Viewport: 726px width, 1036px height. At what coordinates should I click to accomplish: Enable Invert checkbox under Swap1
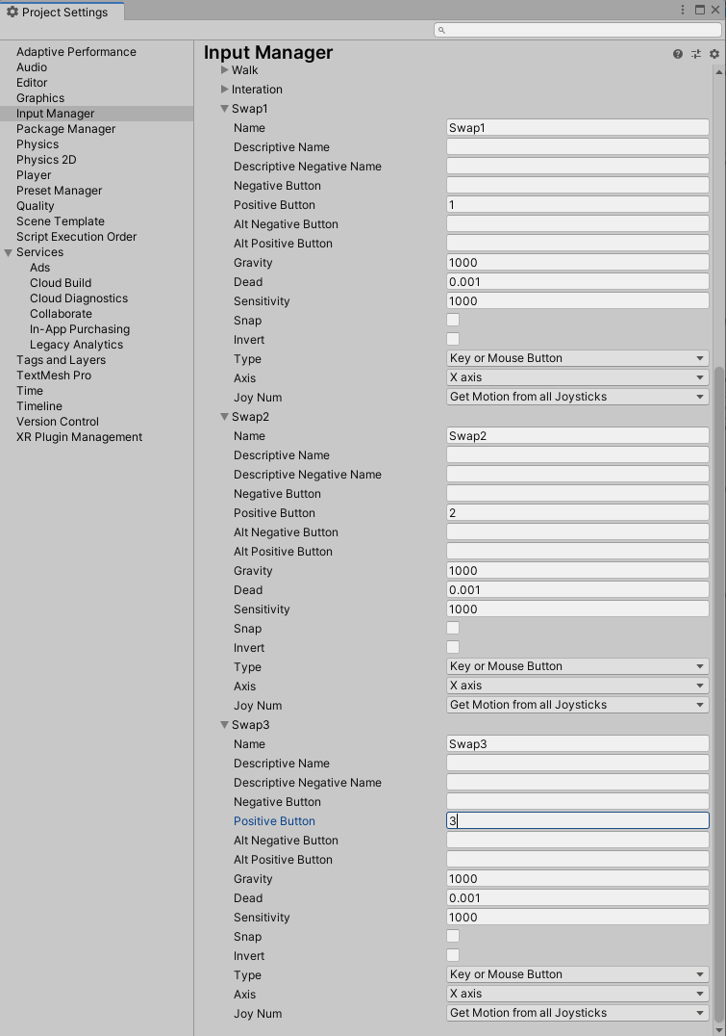point(453,339)
